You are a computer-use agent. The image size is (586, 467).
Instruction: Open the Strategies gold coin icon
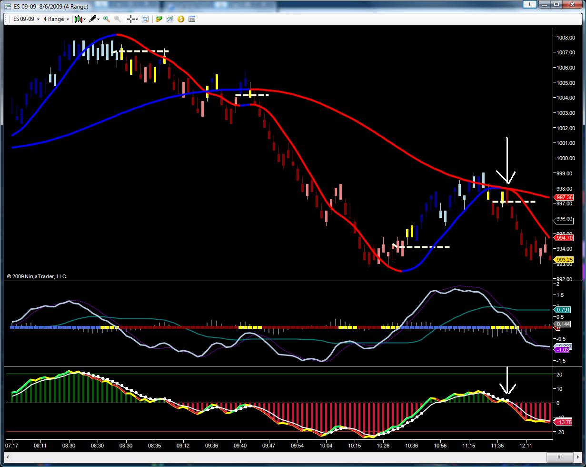tap(181, 19)
